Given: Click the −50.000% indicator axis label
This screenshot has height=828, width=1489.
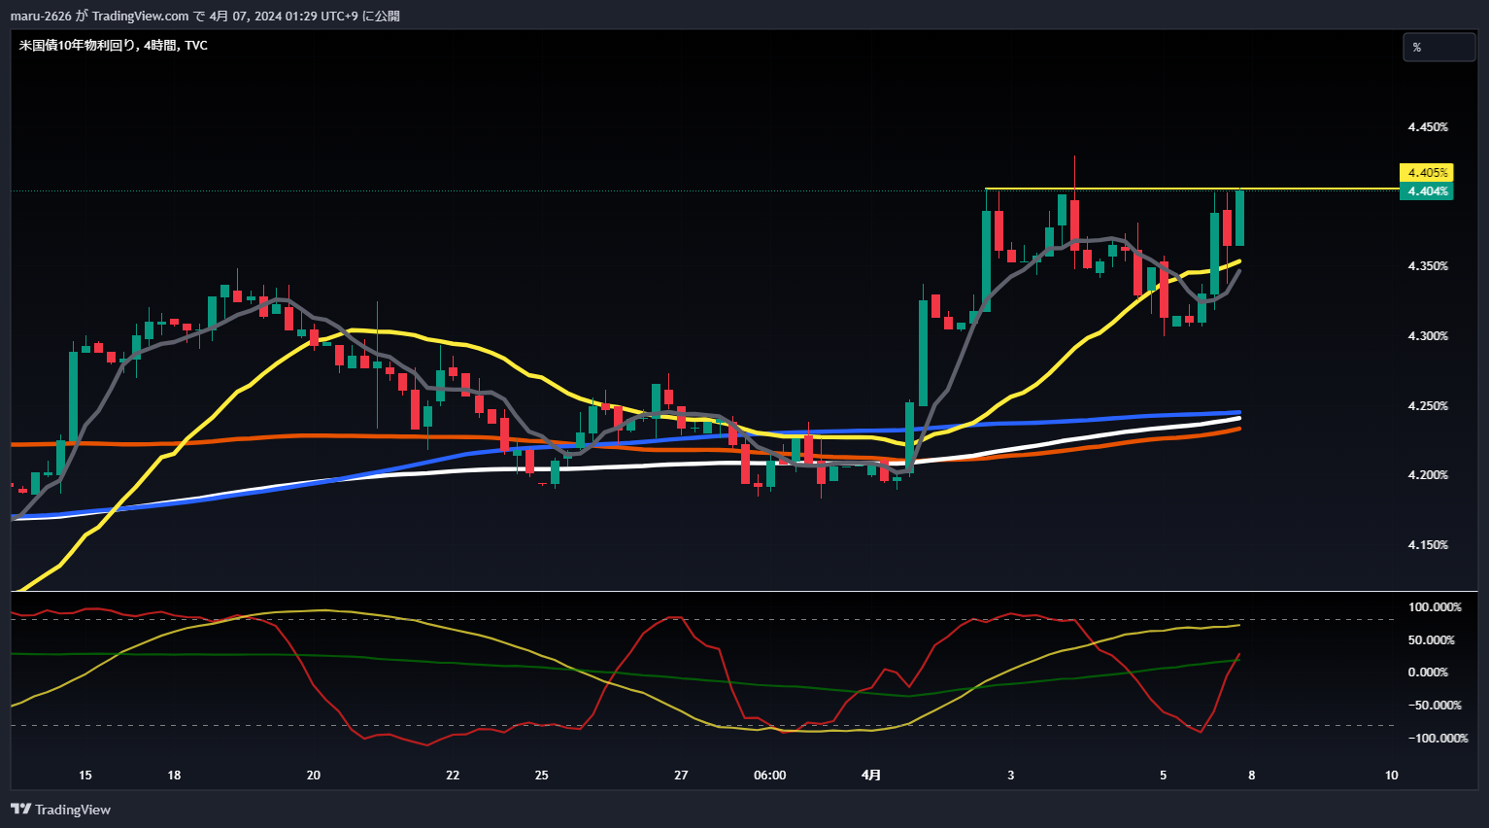Looking at the screenshot, I should point(1435,706).
